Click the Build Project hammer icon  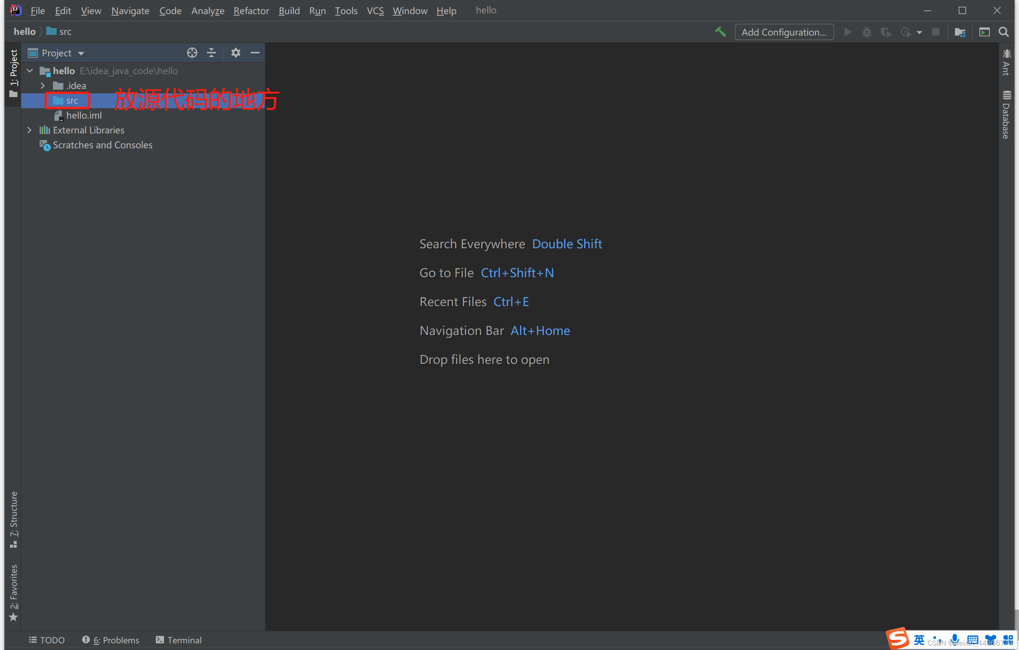(720, 32)
